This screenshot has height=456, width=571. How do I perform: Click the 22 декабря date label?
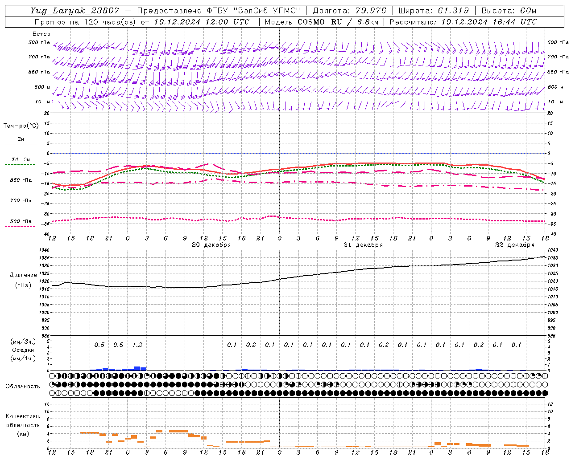514,245
